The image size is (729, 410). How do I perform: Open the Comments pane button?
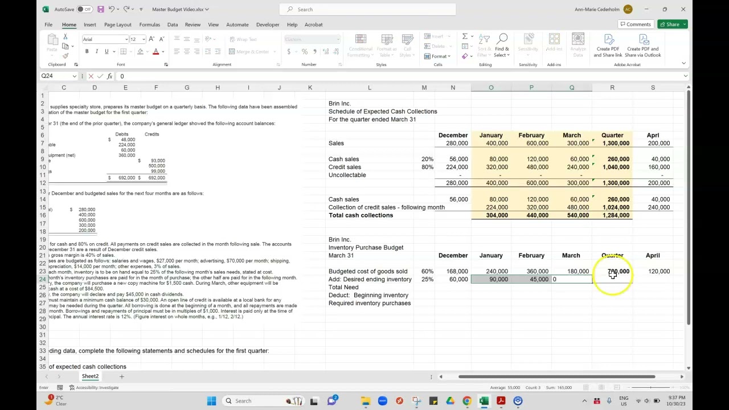(x=635, y=24)
